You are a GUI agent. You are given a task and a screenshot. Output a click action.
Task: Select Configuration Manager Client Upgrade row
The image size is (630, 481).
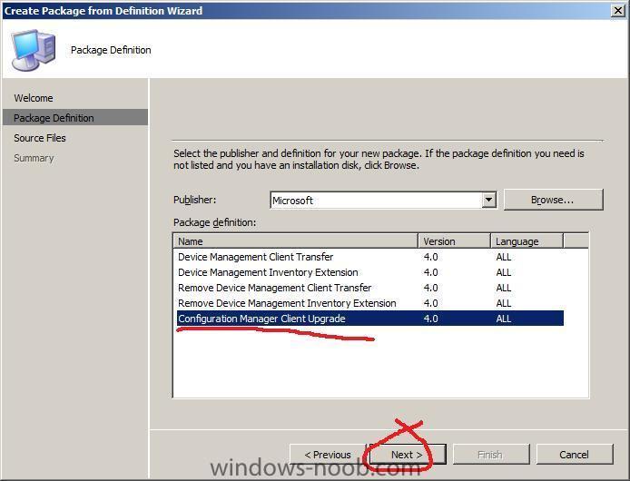[x=370, y=319]
